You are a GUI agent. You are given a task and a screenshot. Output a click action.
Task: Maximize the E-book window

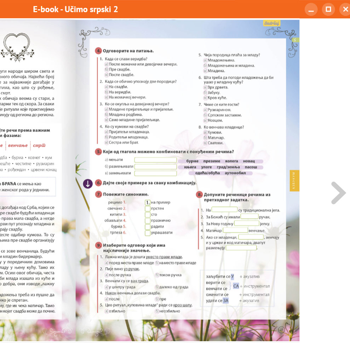tap(328, 10)
